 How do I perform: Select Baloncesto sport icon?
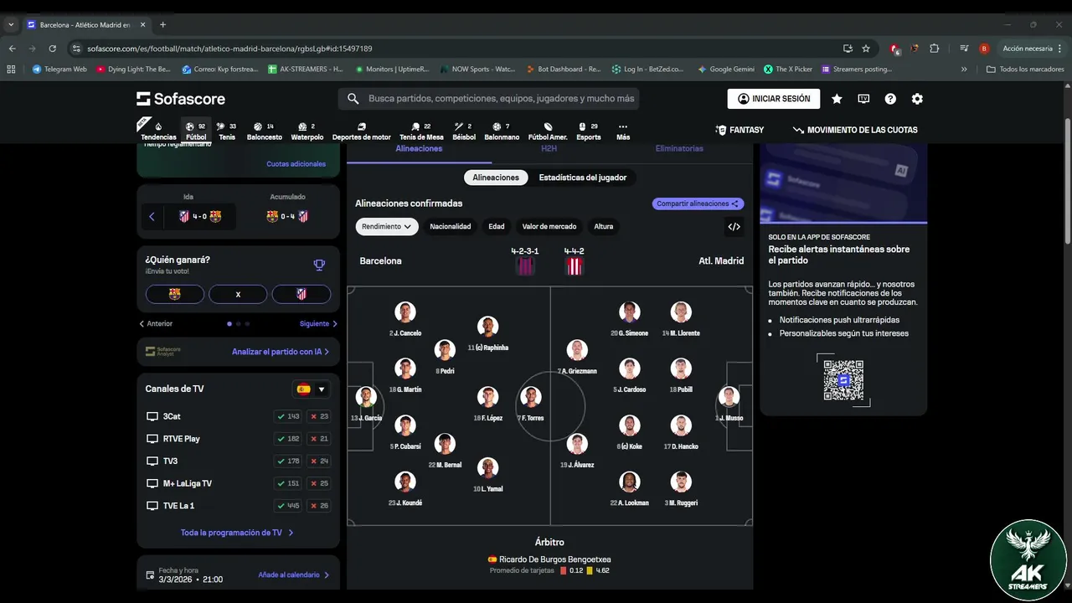265,131
